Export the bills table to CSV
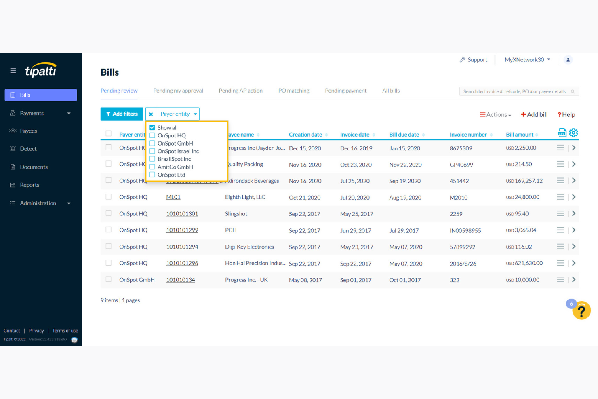Screen dimensions: 598x399 562,133
